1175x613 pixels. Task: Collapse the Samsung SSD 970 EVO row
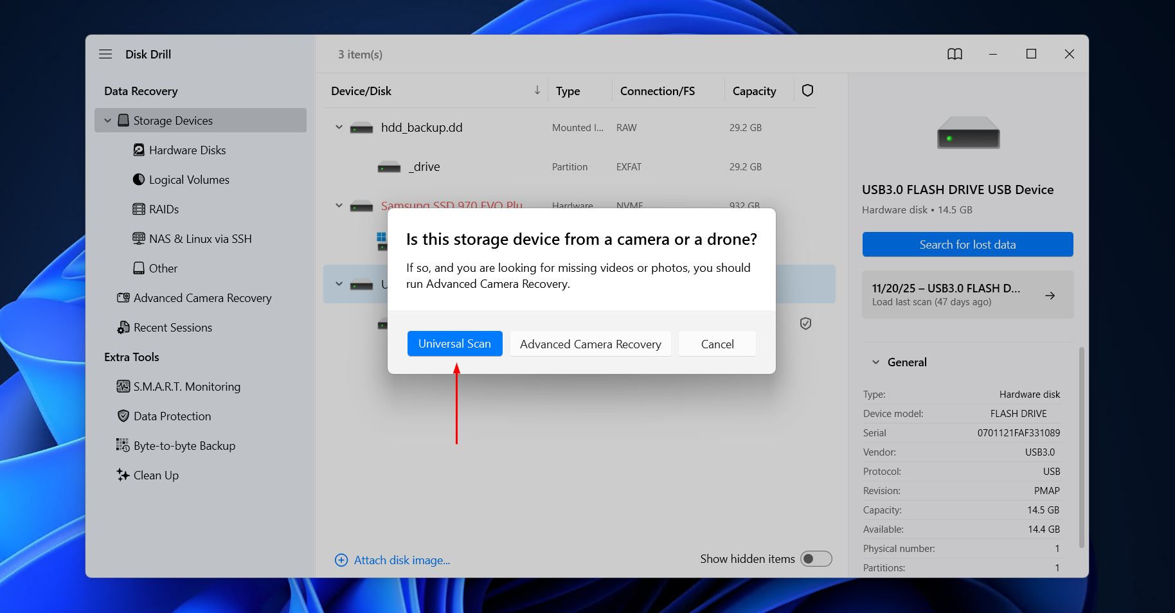coord(339,206)
